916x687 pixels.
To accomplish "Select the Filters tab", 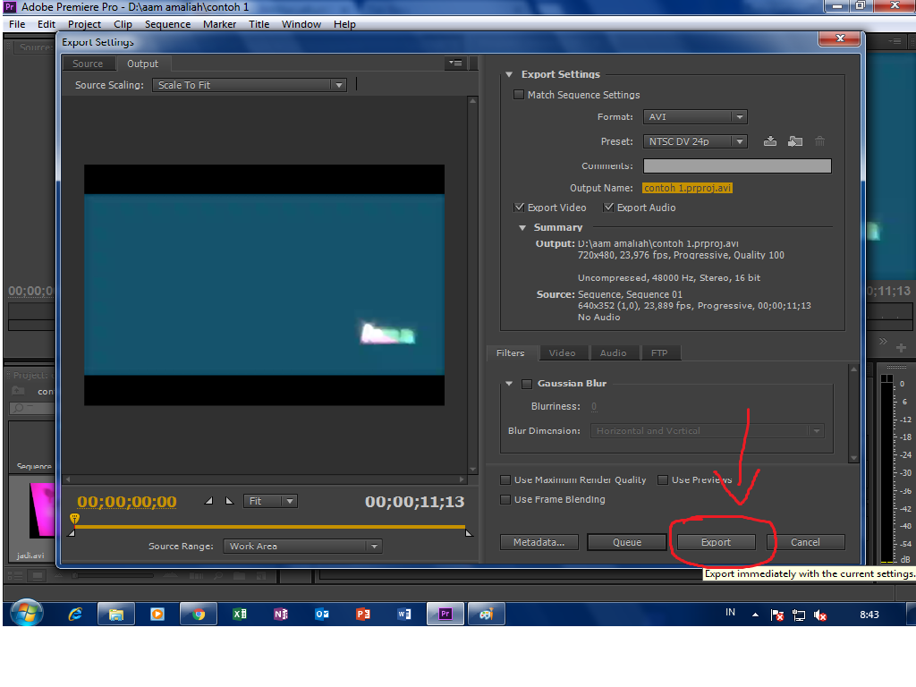I will 510,352.
